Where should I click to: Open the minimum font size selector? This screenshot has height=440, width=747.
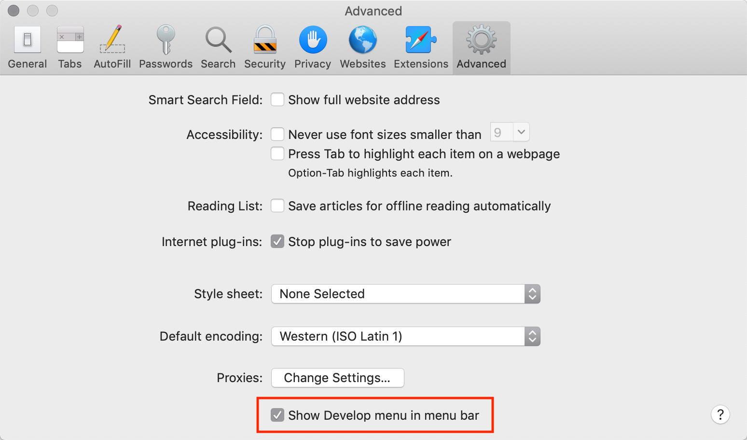click(510, 132)
